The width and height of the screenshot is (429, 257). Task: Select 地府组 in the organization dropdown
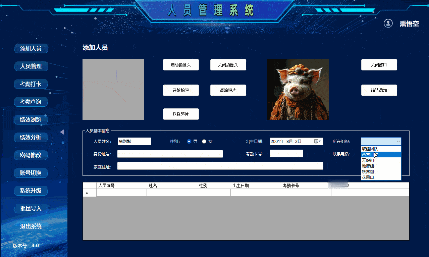click(x=381, y=166)
